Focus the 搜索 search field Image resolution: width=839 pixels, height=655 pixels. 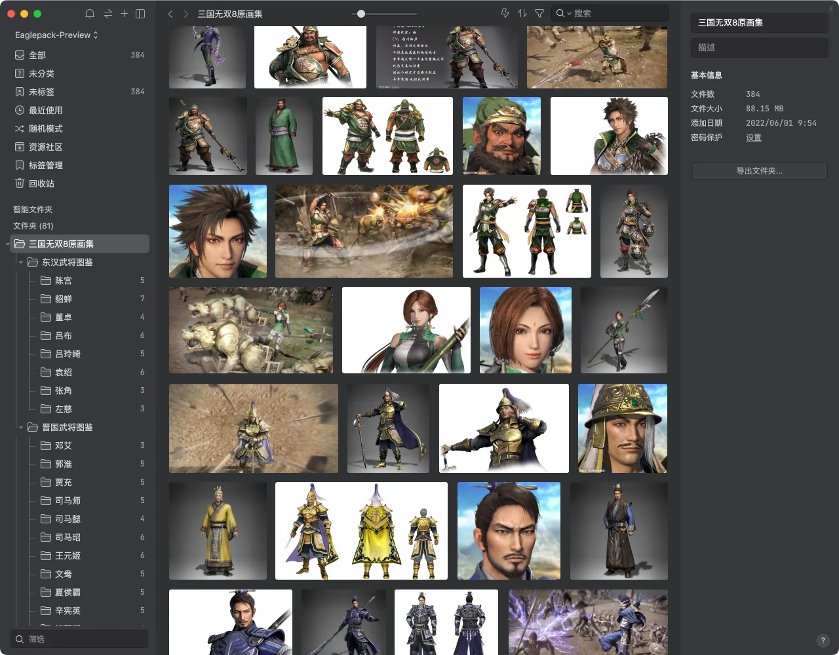click(611, 13)
